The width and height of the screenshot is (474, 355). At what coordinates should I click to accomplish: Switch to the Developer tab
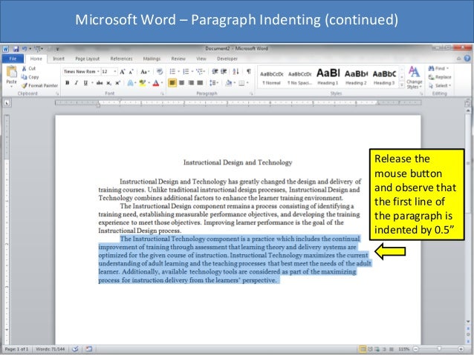(x=227, y=59)
